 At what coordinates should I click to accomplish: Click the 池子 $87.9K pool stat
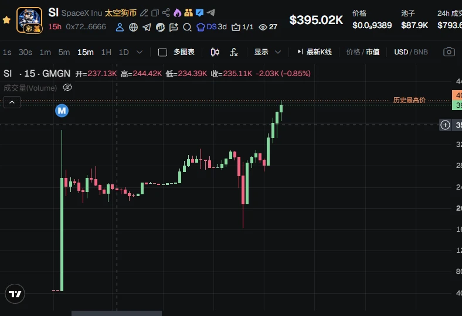(x=415, y=20)
